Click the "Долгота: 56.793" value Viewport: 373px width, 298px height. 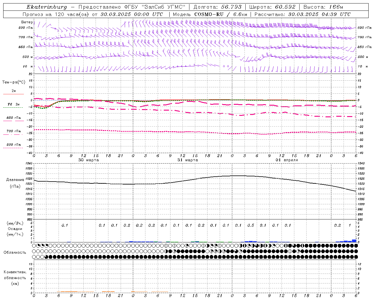pyautogui.click(x=217, y=7)
